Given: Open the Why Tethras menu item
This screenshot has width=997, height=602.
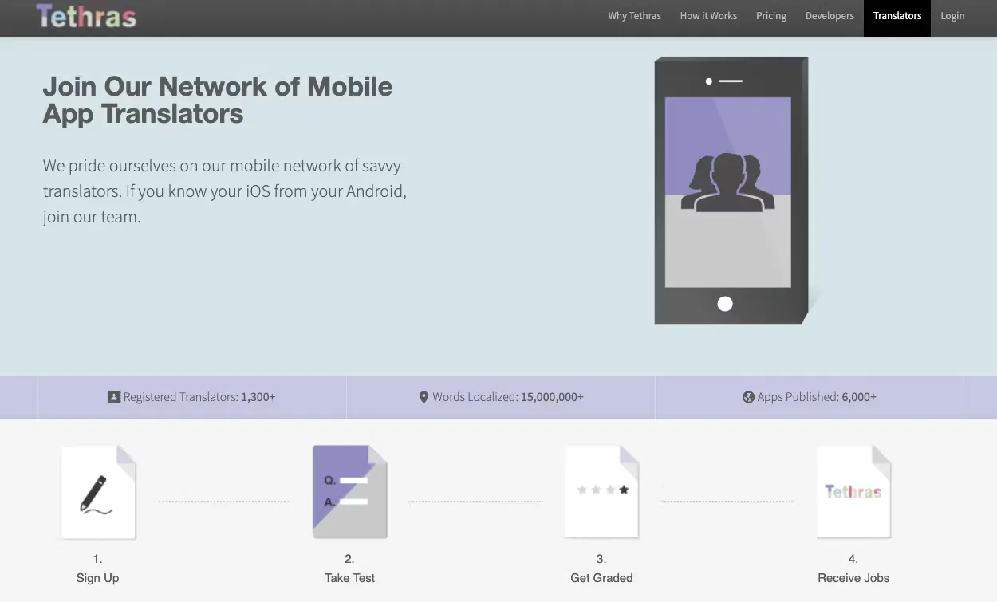Looking at the screenshot, I should [x=634, y=16].
